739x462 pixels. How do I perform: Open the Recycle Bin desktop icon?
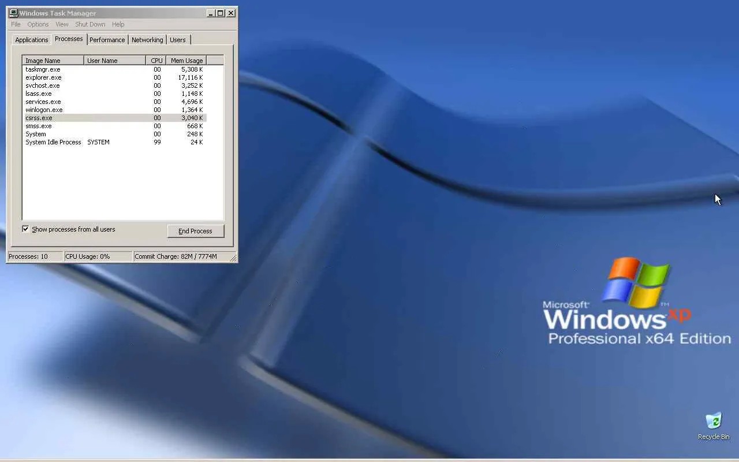714,426
